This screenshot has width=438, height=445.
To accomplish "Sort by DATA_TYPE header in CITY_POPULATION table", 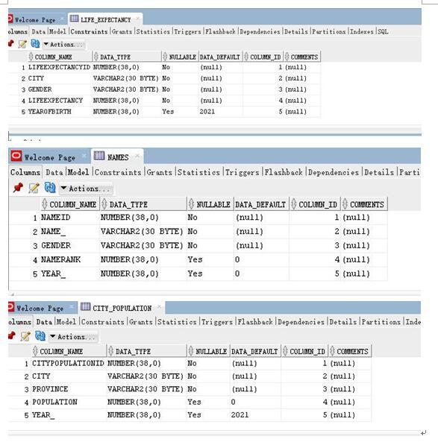I will [x=146, y=351].
